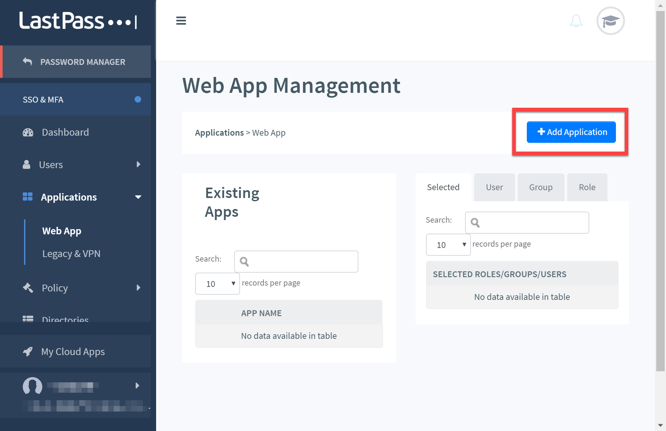Click the Users person icon
The height and width of the screenshot is (431, 666).
click(26, 164)
